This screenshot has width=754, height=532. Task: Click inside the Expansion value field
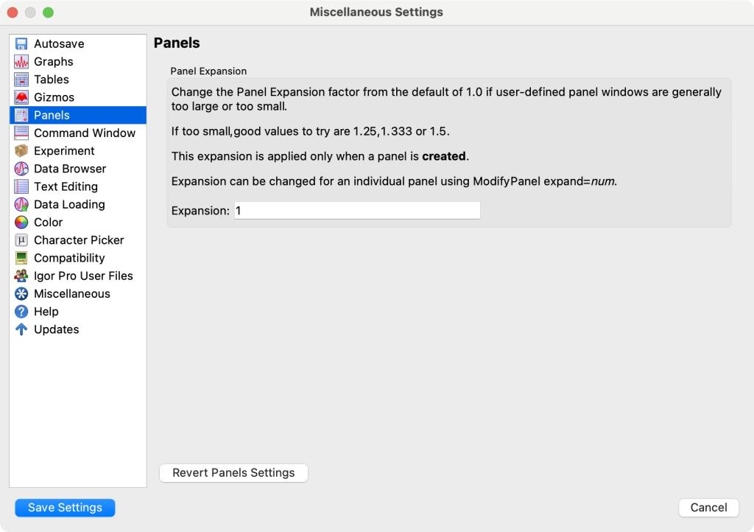356,210
